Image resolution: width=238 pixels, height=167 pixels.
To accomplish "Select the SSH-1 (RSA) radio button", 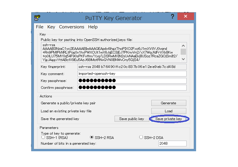I will 43,137.
